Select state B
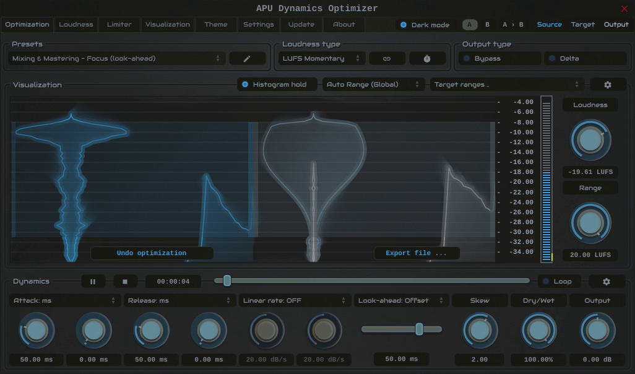Screen dimensions: 635x374 [487, 25]
